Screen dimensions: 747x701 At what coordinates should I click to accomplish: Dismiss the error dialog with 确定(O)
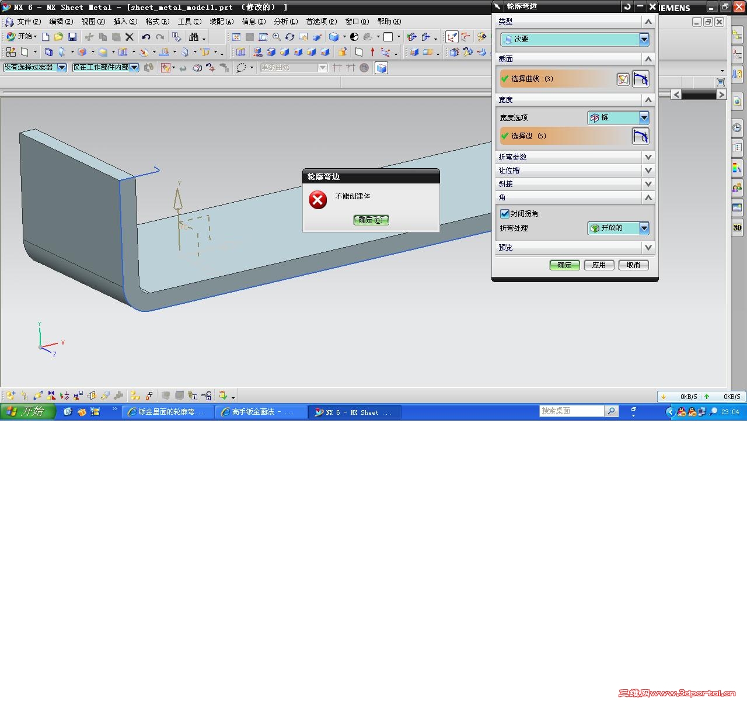coord(371,220)
